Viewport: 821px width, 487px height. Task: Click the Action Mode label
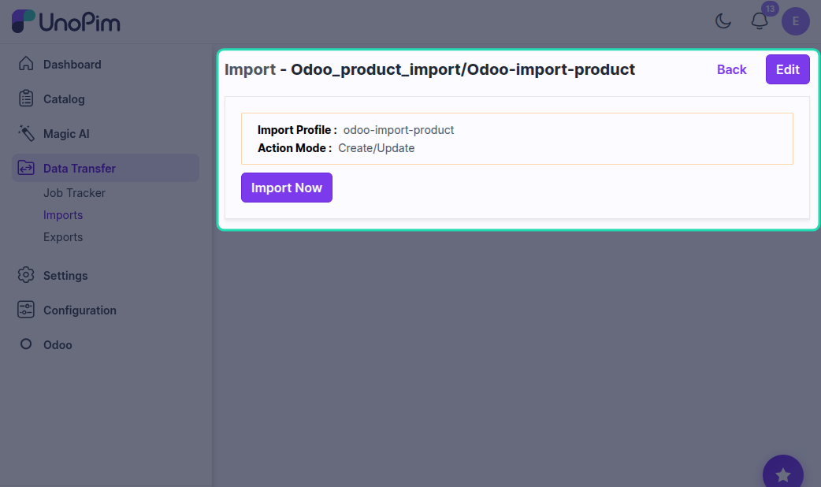click(x=294, y=148)
